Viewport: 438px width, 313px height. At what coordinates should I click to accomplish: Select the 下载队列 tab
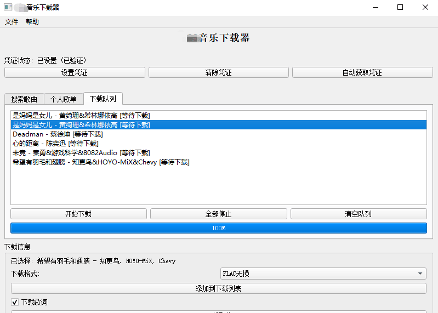103,99
